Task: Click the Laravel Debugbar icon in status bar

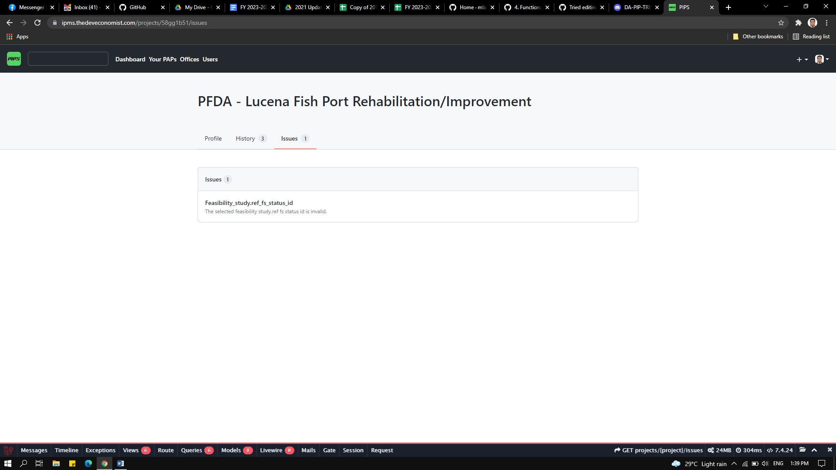Action: [x=9, y=450]
